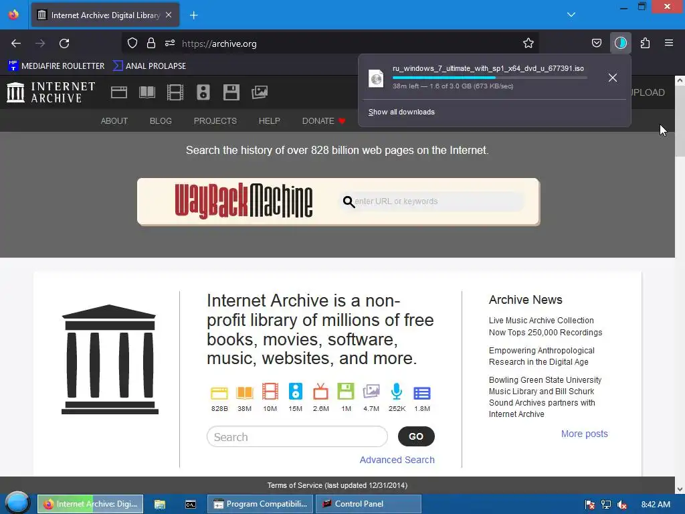The height and width of the screenshot is (514, 685).
Task: Select DONATE in the Archive menu
Action: coord(324,121)
